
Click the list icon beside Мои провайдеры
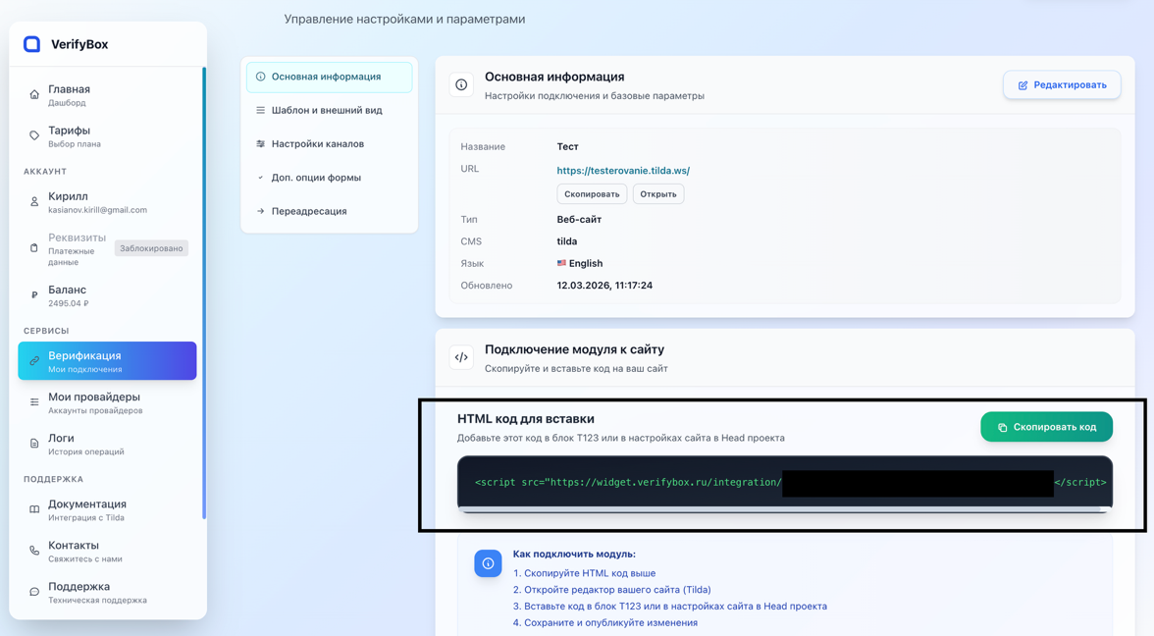coord(33,402)
